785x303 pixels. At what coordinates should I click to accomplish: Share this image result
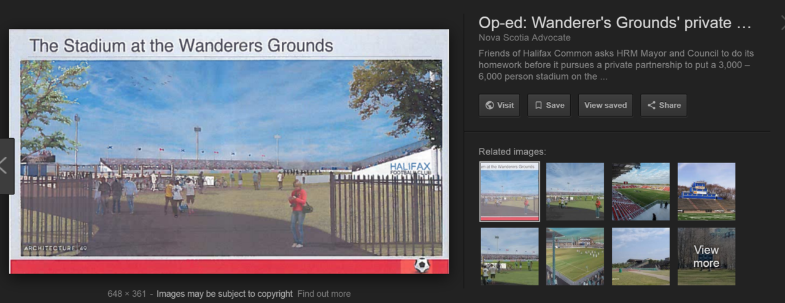click(x=663, y=105)
